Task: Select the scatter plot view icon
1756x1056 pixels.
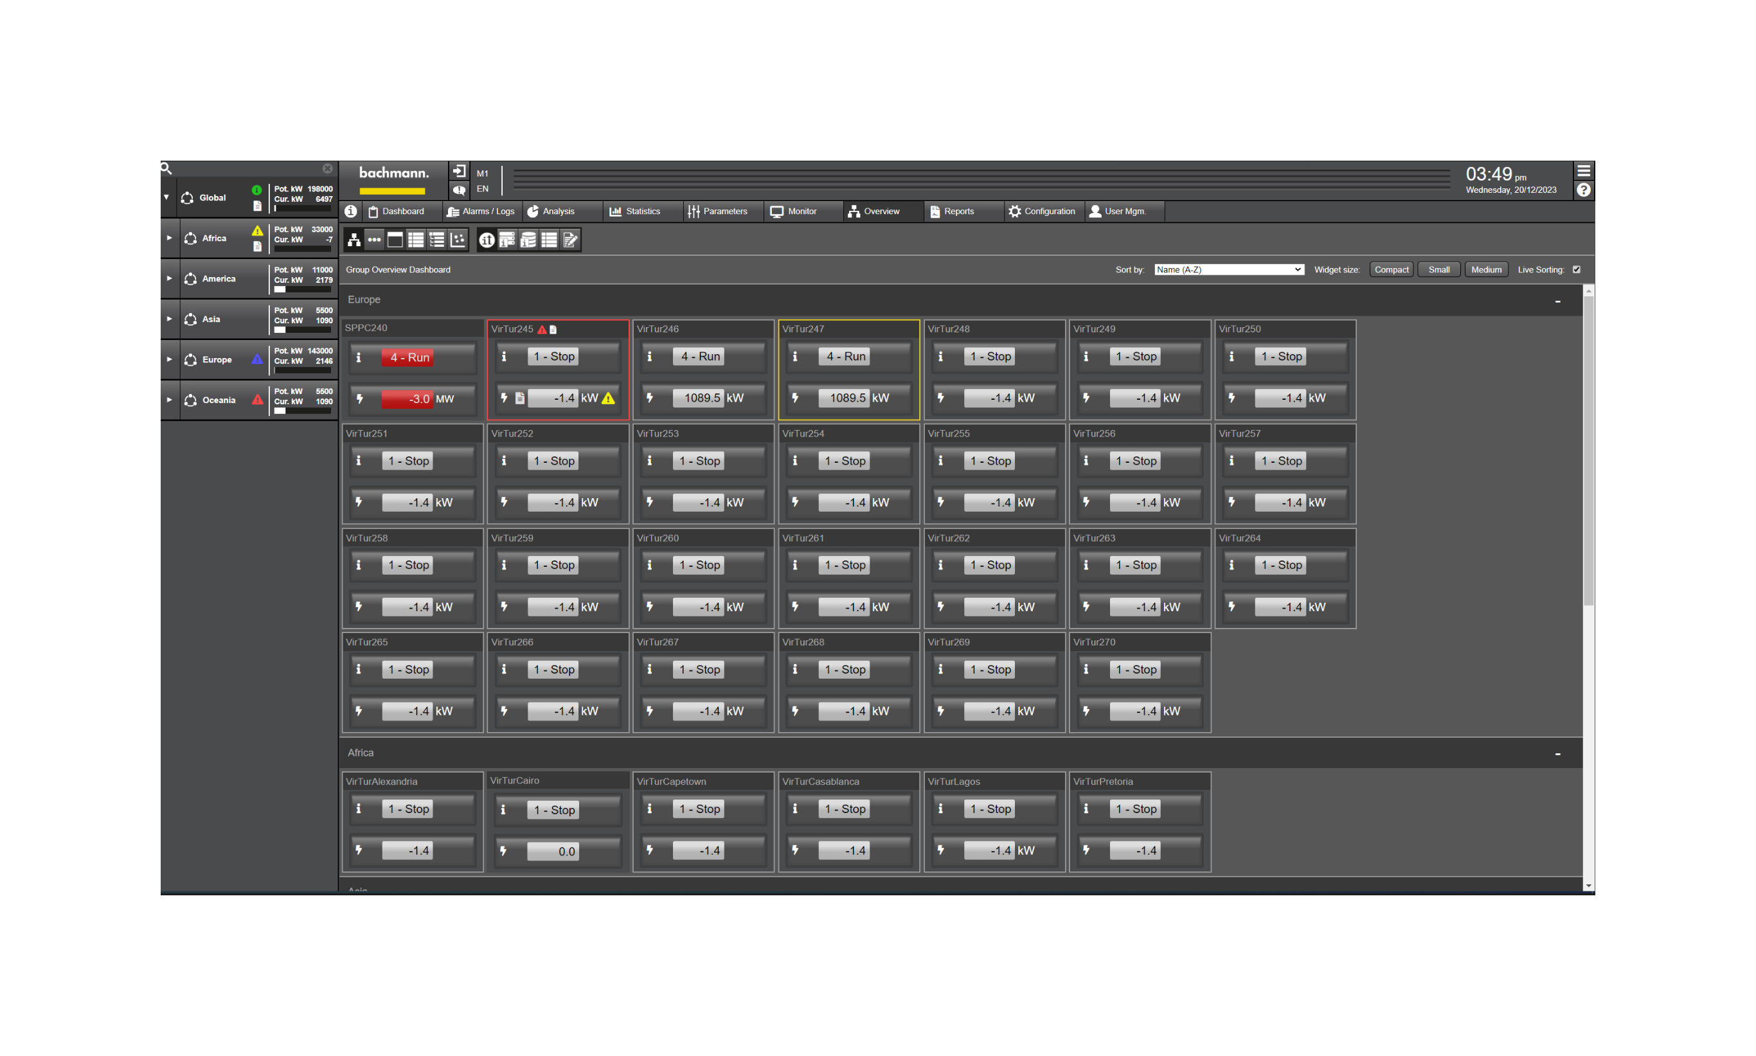Action: tap(458, 240)
